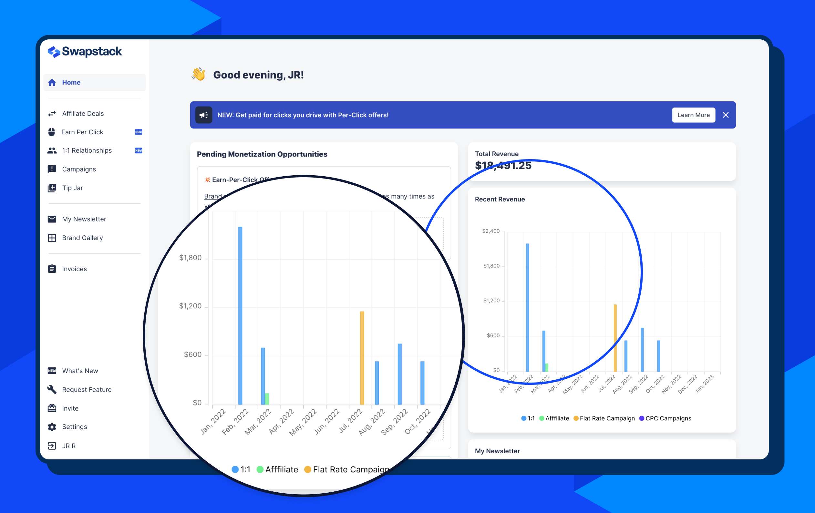Click the Affiliate Deals arrows icon
Screen dimensions: 815x513
pos(52,114)
